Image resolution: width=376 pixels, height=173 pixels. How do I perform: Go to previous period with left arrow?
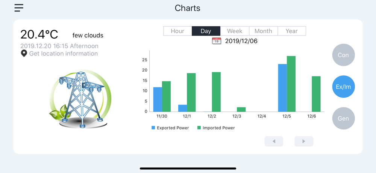tap(274, 141)
